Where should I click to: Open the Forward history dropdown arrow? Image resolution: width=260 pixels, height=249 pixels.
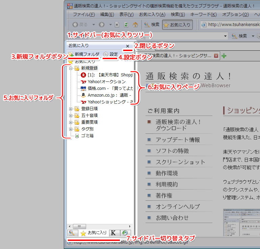click(110, 25)
